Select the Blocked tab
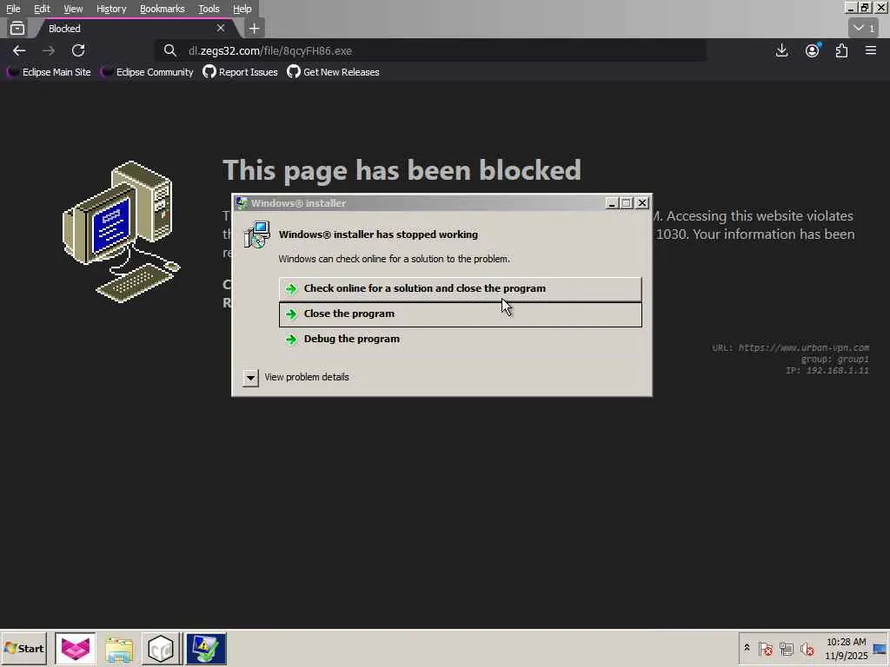This screenshot has width=890, height=667. (x=133, y=29)
